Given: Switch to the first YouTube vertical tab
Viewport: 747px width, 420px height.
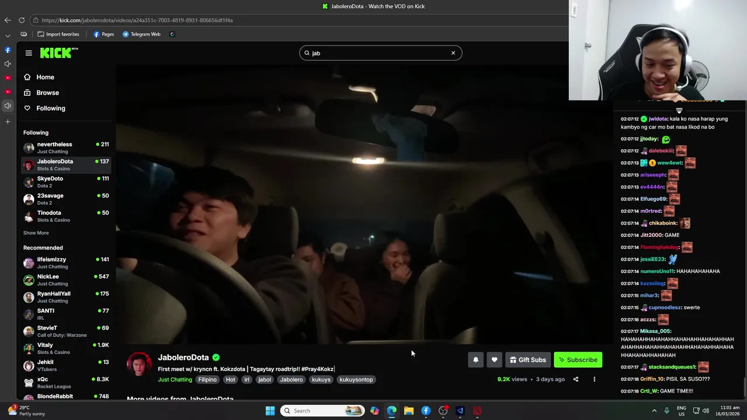Looking at the screenshot, I should pos(8,78).
